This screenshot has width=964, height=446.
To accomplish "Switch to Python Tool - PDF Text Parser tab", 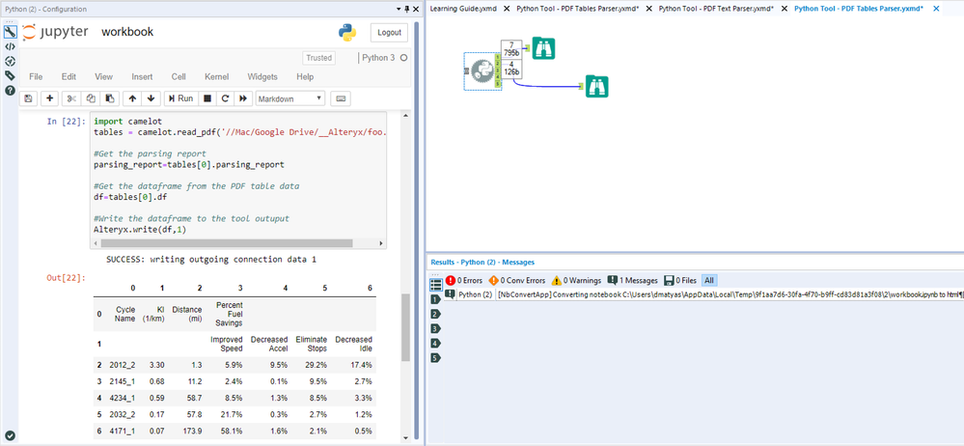I will tap(716, 9).
